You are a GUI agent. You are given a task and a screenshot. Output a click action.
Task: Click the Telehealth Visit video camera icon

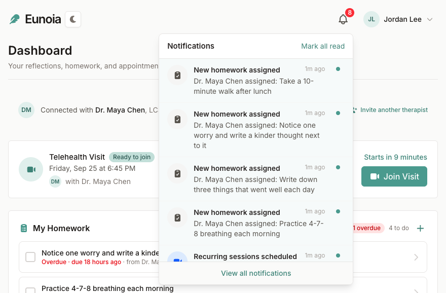pyautogui.click(x=31, y=169)
